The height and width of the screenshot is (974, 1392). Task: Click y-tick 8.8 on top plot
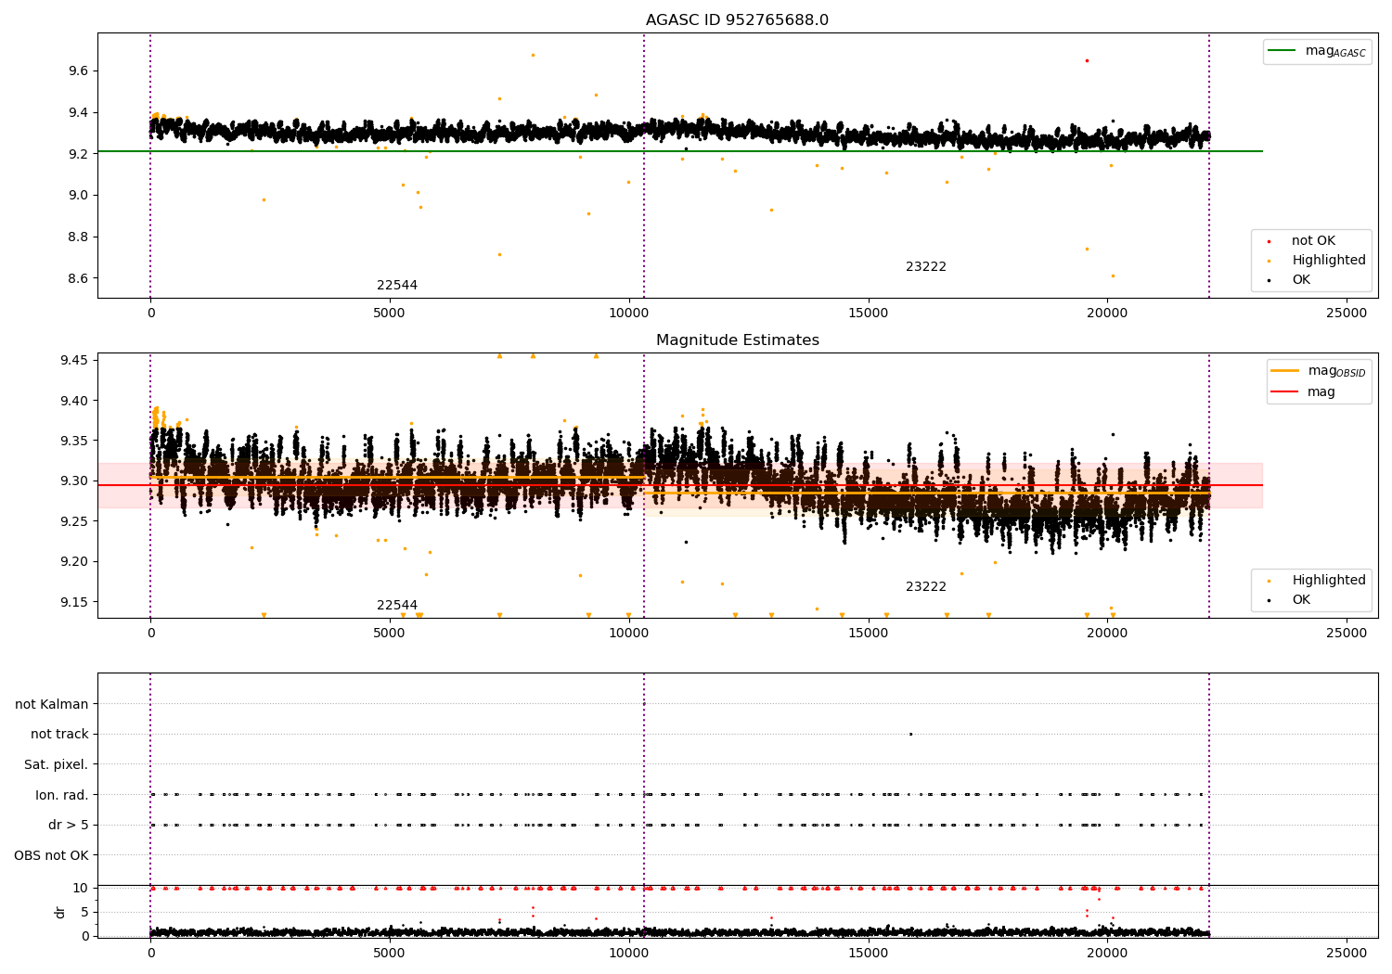[78, 237]
